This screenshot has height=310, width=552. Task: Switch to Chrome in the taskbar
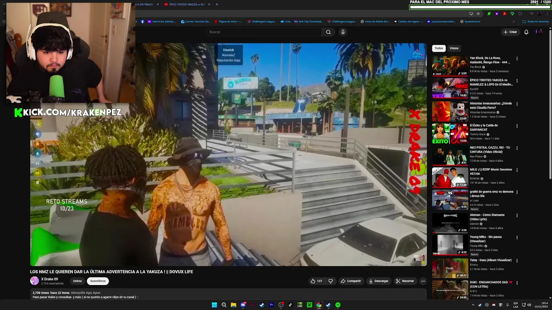tap(319, 305)
